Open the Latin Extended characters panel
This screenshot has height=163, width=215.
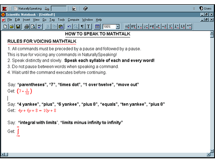pos(183,27)
